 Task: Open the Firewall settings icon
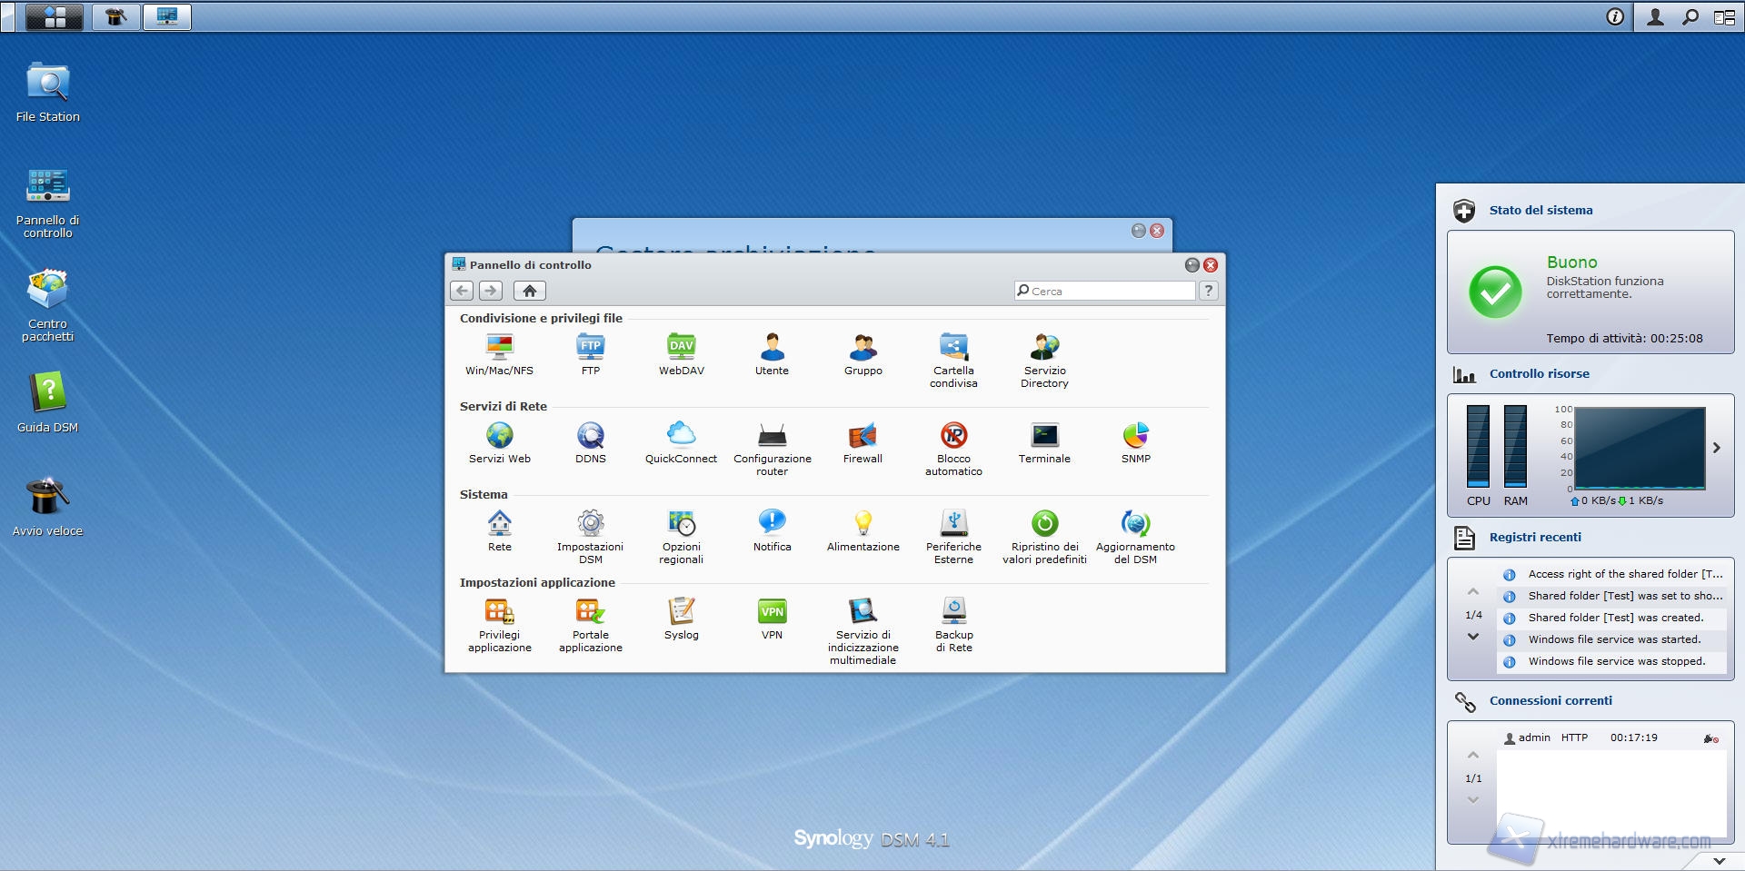pos(863,437)
